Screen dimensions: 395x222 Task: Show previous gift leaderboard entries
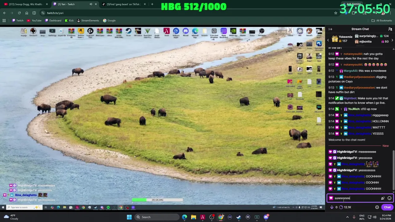(x=328, y=40)
